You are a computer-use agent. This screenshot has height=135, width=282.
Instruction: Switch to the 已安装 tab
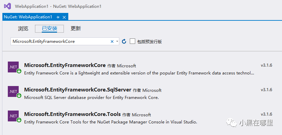(x=50, y=29)
